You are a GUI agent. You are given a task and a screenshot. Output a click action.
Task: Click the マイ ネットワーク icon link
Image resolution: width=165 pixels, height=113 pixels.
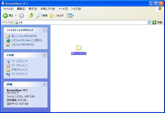(x=8, y=74)
